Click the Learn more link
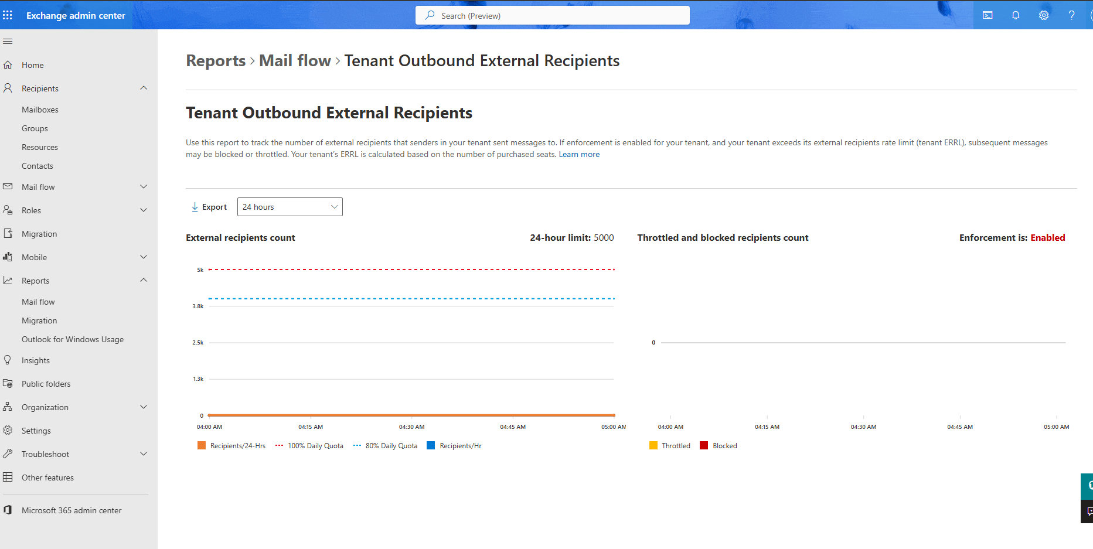The image size is (1093, 549). coord(579,154)
